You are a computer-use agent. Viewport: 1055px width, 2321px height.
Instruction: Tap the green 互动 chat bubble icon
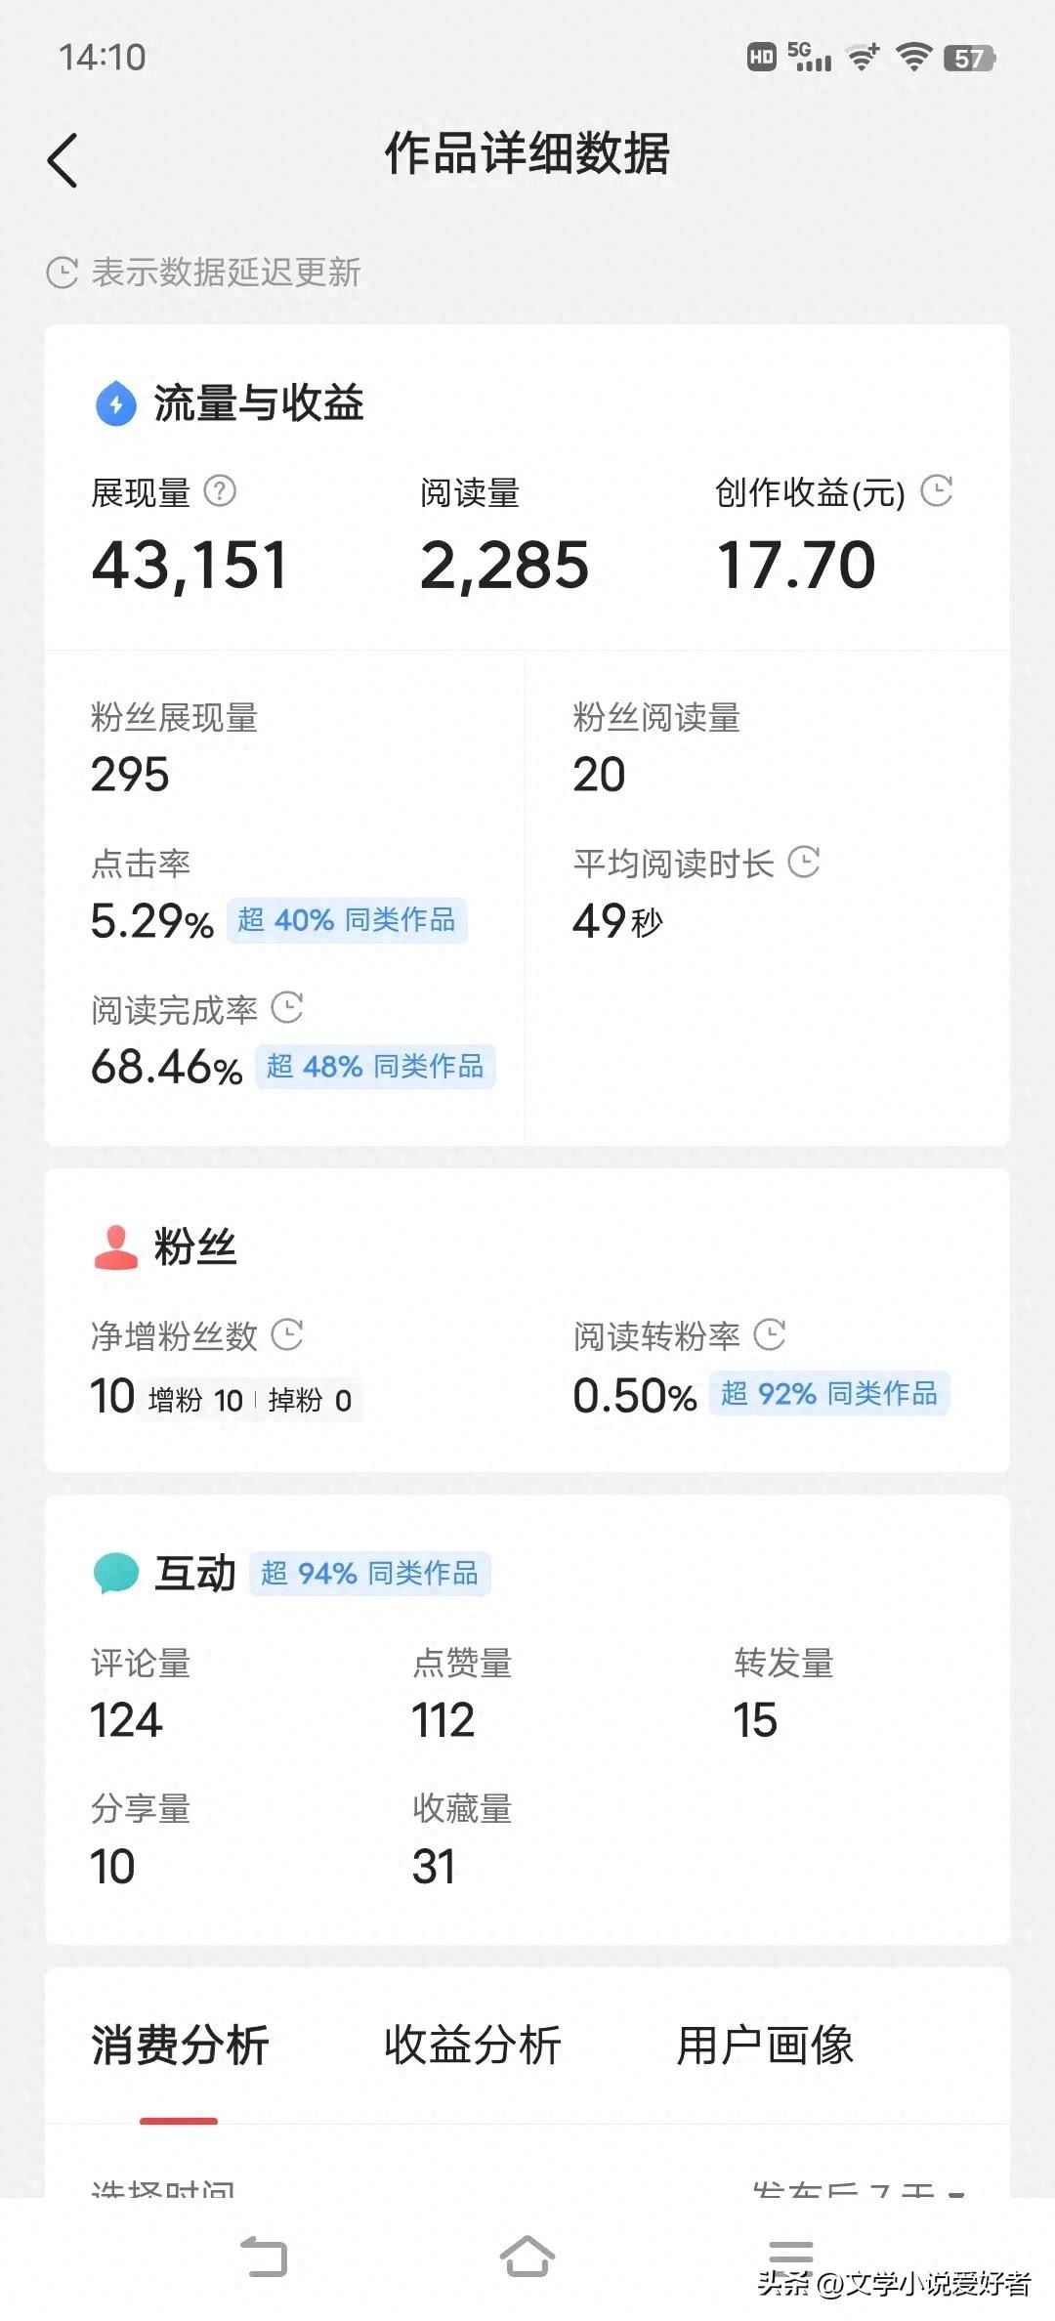tap(116, 1573)
